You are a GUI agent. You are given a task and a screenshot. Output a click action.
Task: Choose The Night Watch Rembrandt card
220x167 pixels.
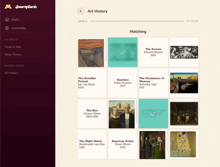[x=92, y=144]
